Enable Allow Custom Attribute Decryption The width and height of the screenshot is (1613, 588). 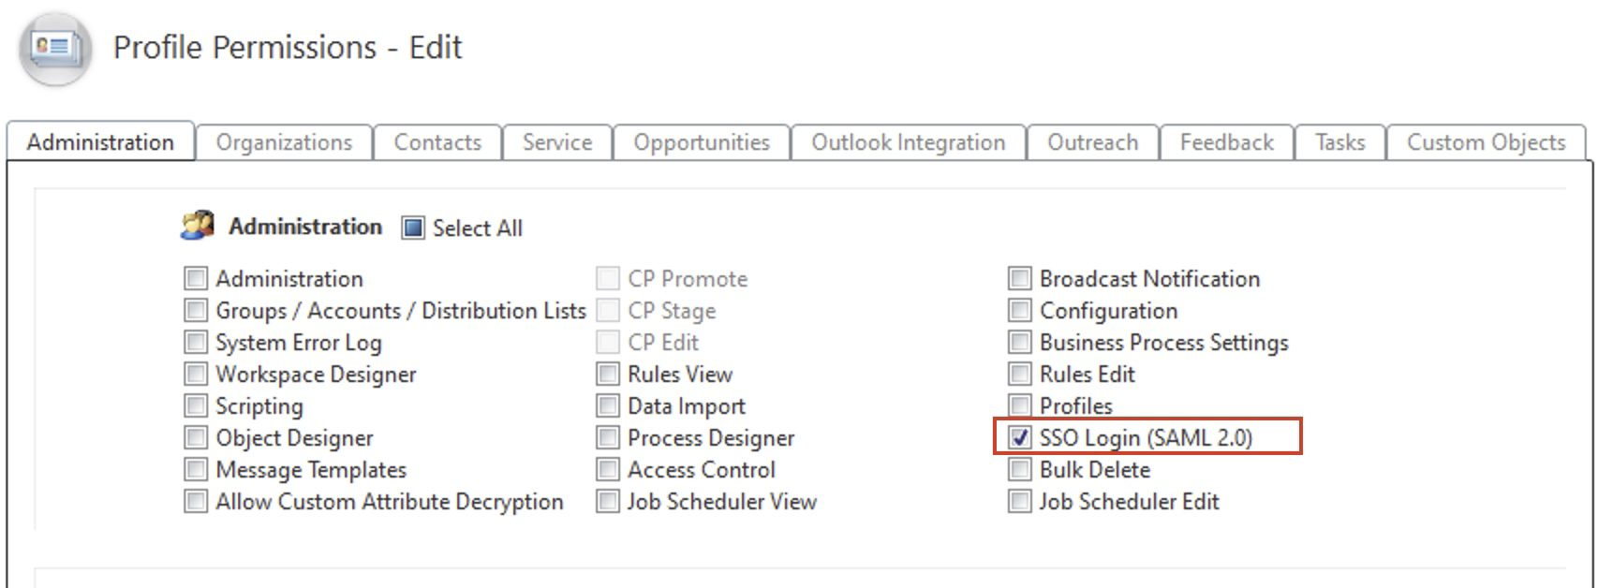[x=195, y=500]
